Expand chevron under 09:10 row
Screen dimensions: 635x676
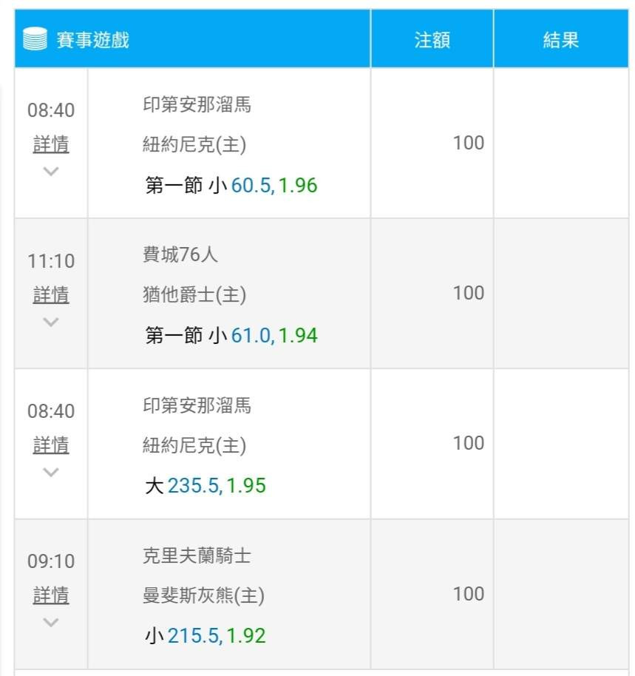pyautogui.click(x=51, y=622)
